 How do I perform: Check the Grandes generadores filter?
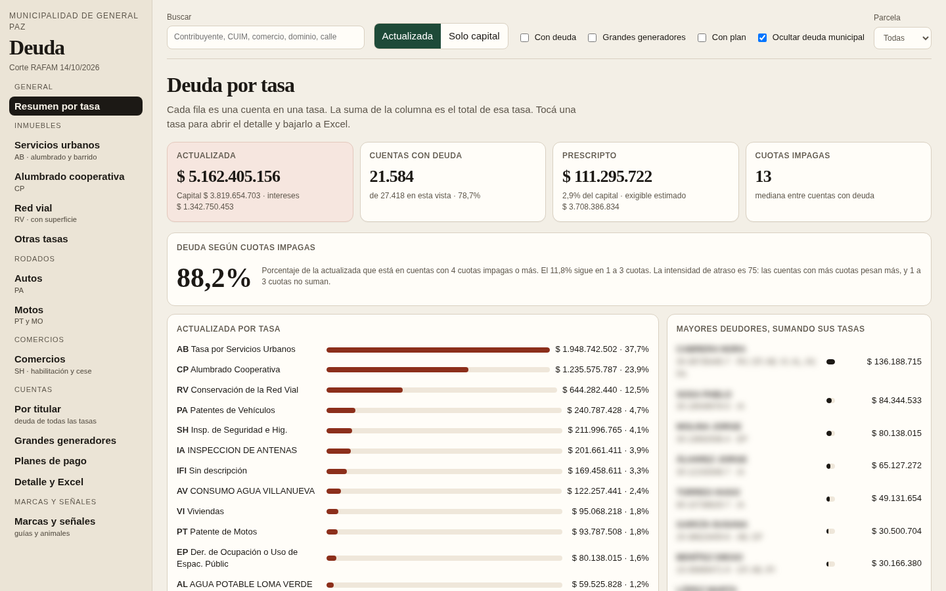tap(592, 37)
